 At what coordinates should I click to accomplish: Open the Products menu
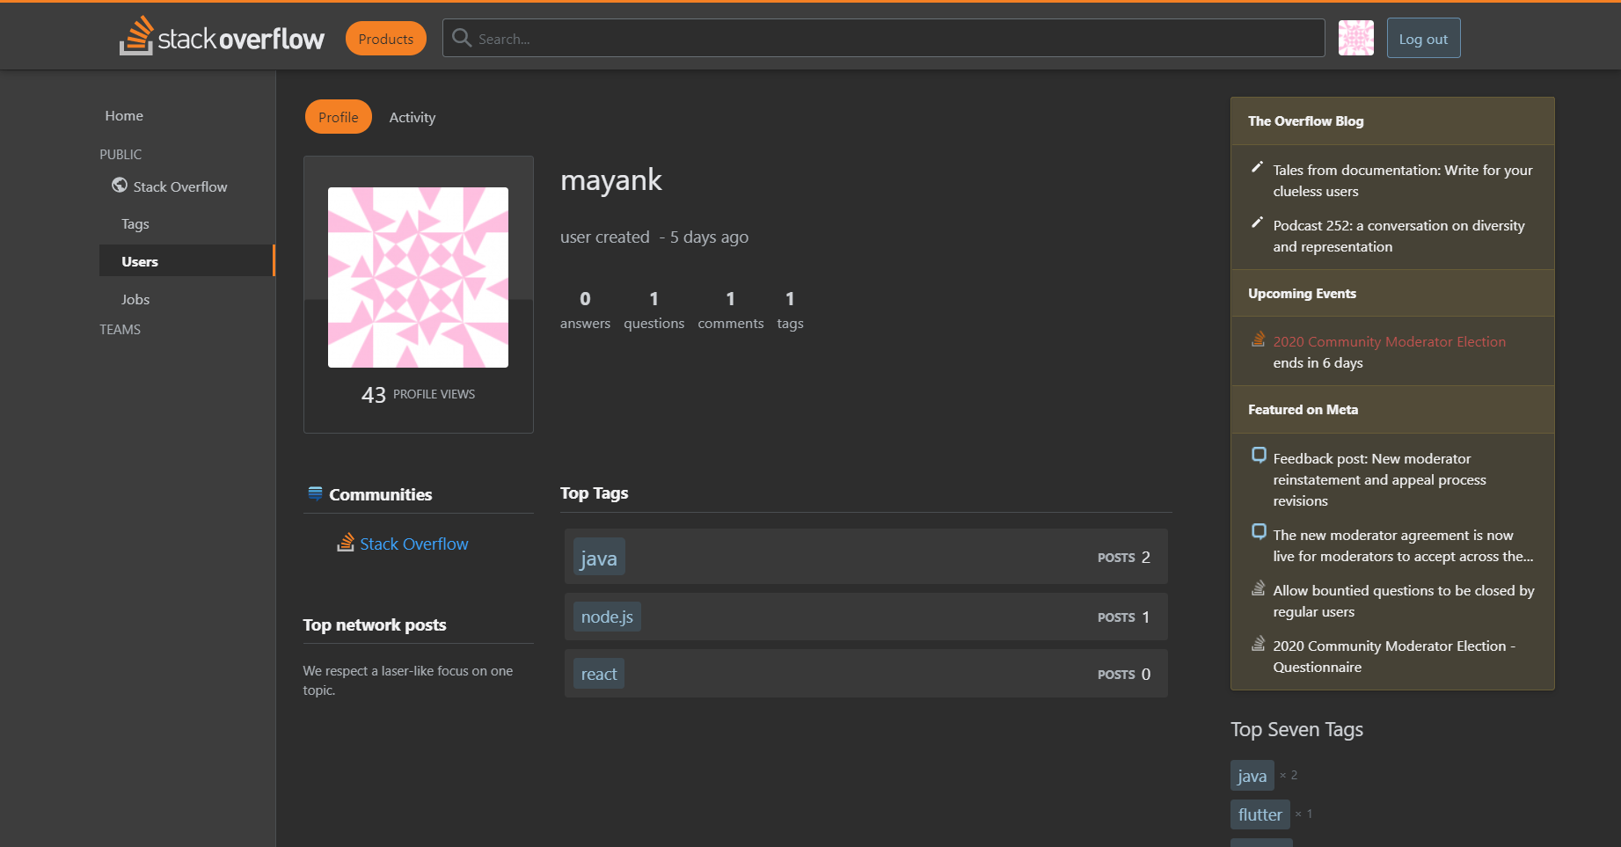pyautogui.click(x=385, y=38)
